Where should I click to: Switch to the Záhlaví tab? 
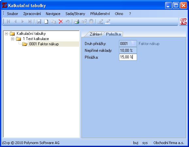coord(96,34)
